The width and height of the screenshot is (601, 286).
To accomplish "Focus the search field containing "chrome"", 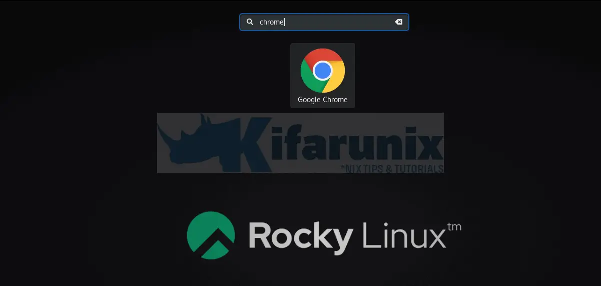I will 324,22.
